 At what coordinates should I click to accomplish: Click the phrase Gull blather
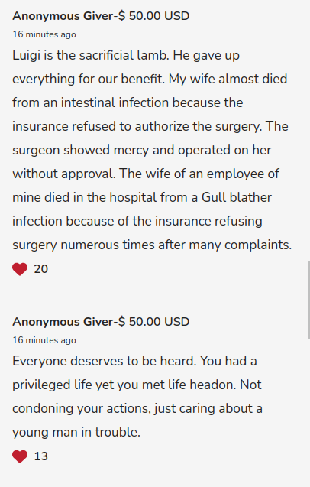[x=237, y=197]
